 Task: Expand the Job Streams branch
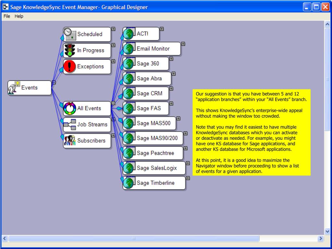113,119
